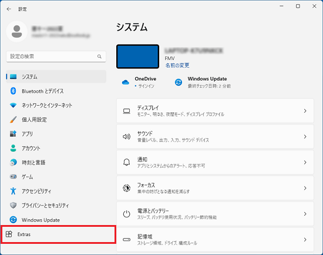
Task: Click the 名前の変更 link
Action: pyautogui.click(x=177, y=65)
